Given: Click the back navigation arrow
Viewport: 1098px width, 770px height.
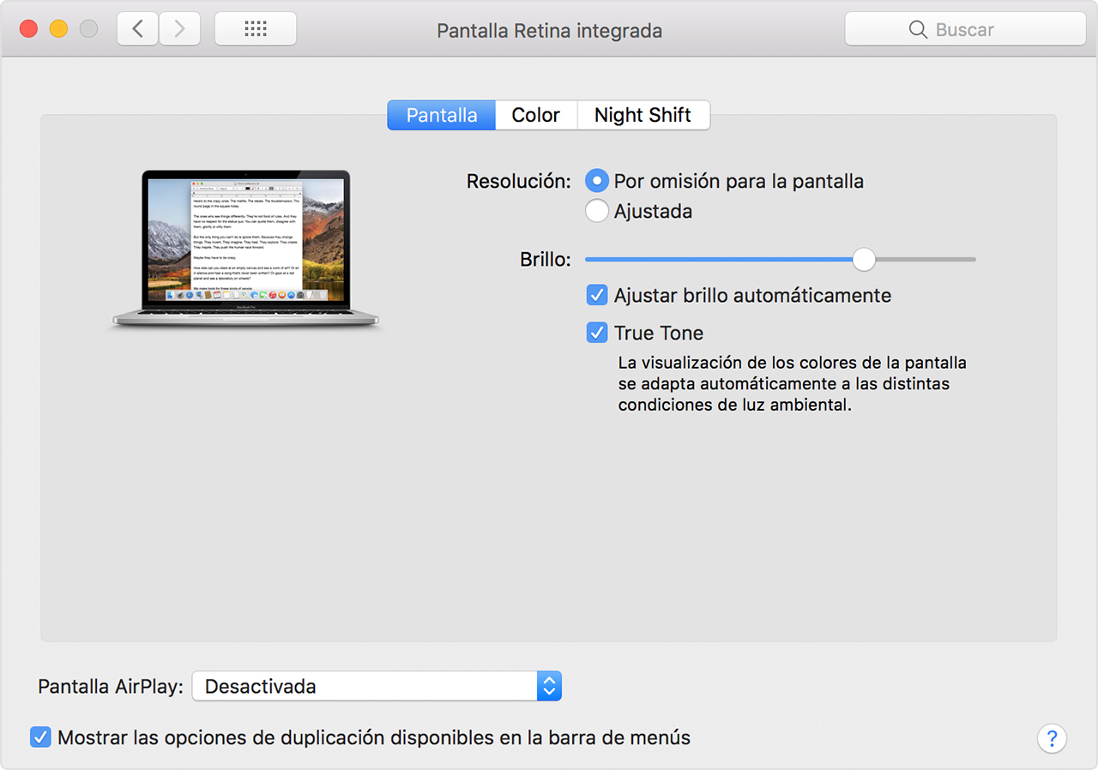Looking at the screenshot, I should point(137,29).
